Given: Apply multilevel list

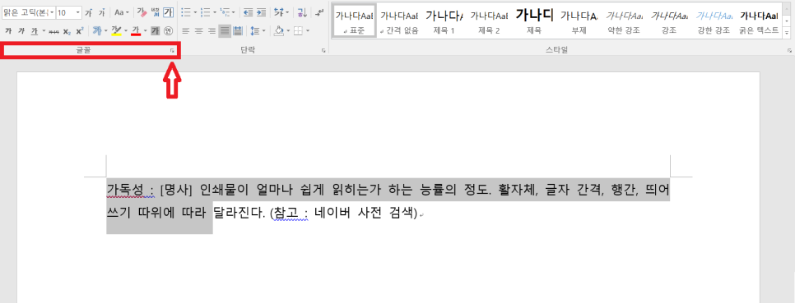Looking at the screenshot, I should click(x=225, y=12).
